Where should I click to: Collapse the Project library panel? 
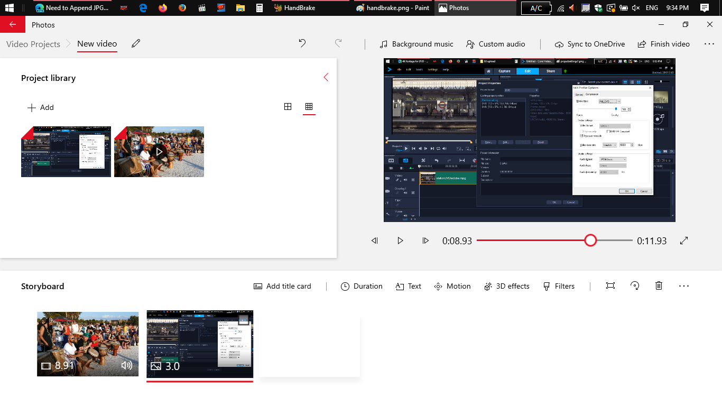coord(326,78)
